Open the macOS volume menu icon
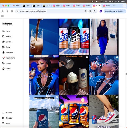127x128 pixels. click(97, 1)
